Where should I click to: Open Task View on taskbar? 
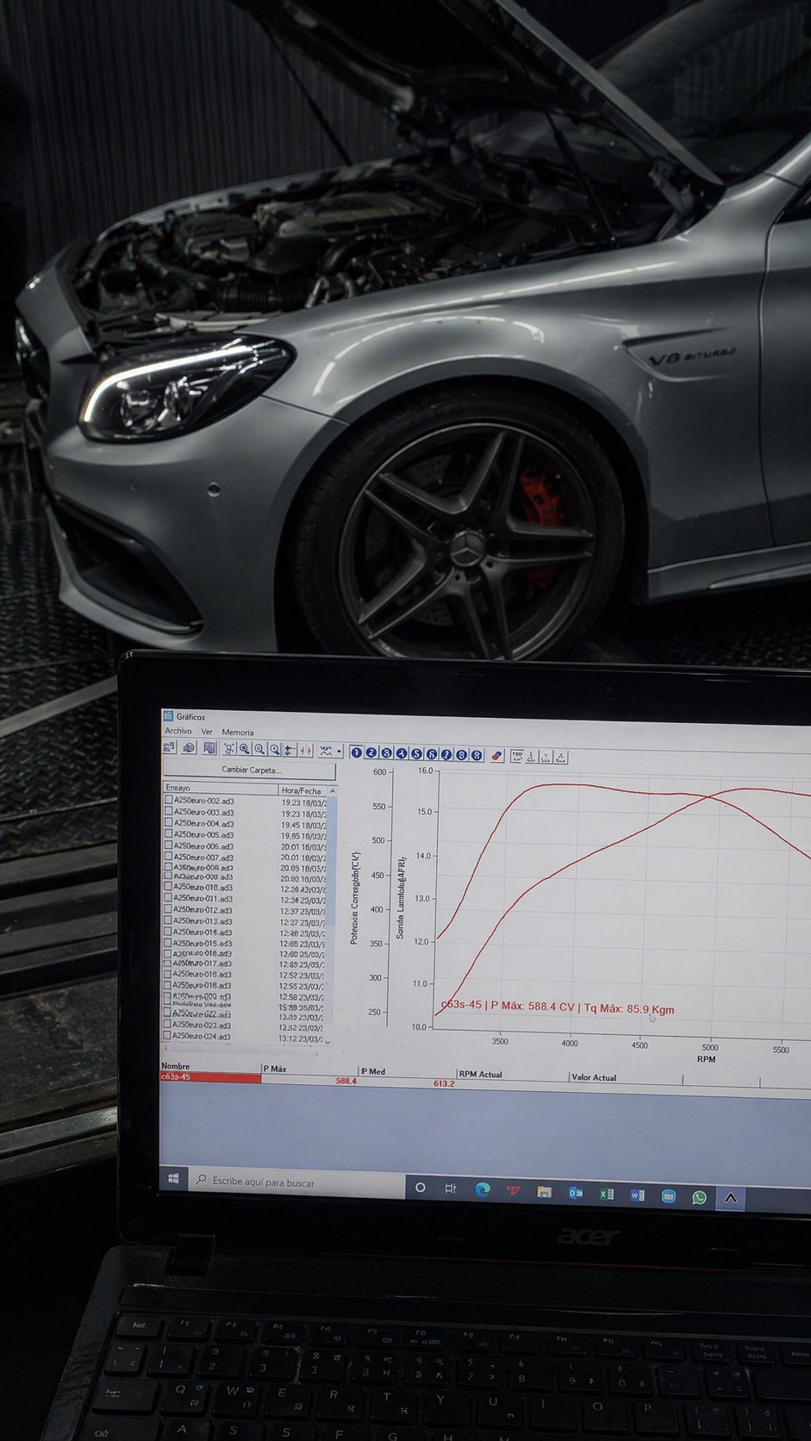click(x=450, y=1188)
